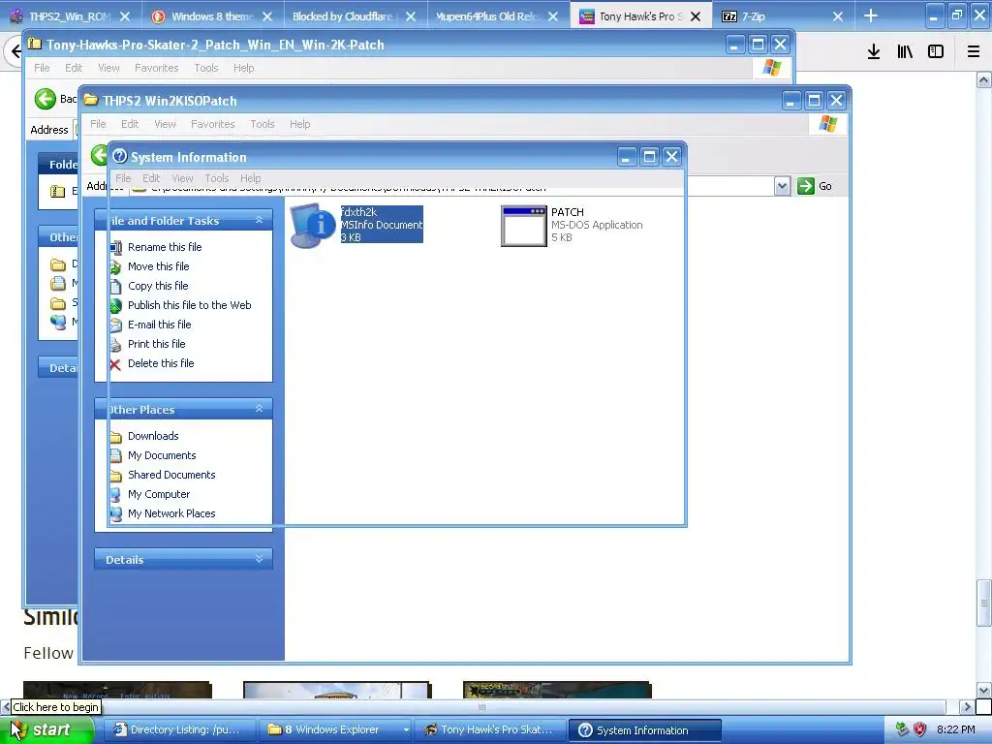
Task: Open 8 Windows Explorer taskbar group
Action: (x=337, y=730)
